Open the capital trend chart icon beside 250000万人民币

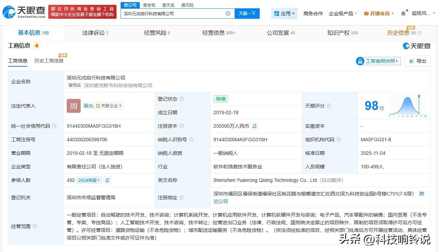(x=254, y=126)
